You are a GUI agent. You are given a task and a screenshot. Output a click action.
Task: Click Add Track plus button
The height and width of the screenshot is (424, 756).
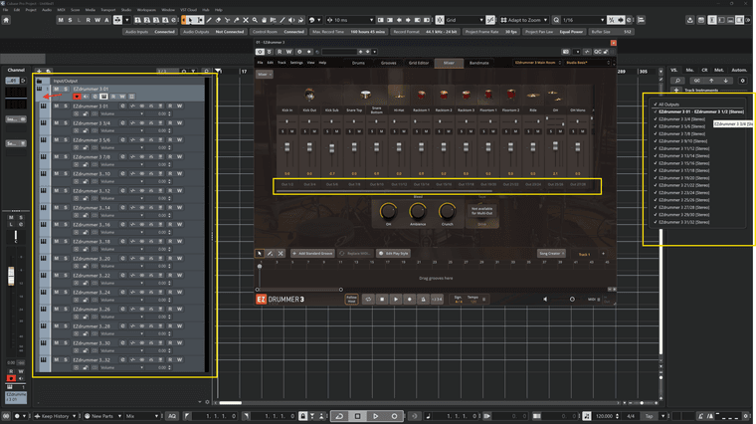pos(39,72)
